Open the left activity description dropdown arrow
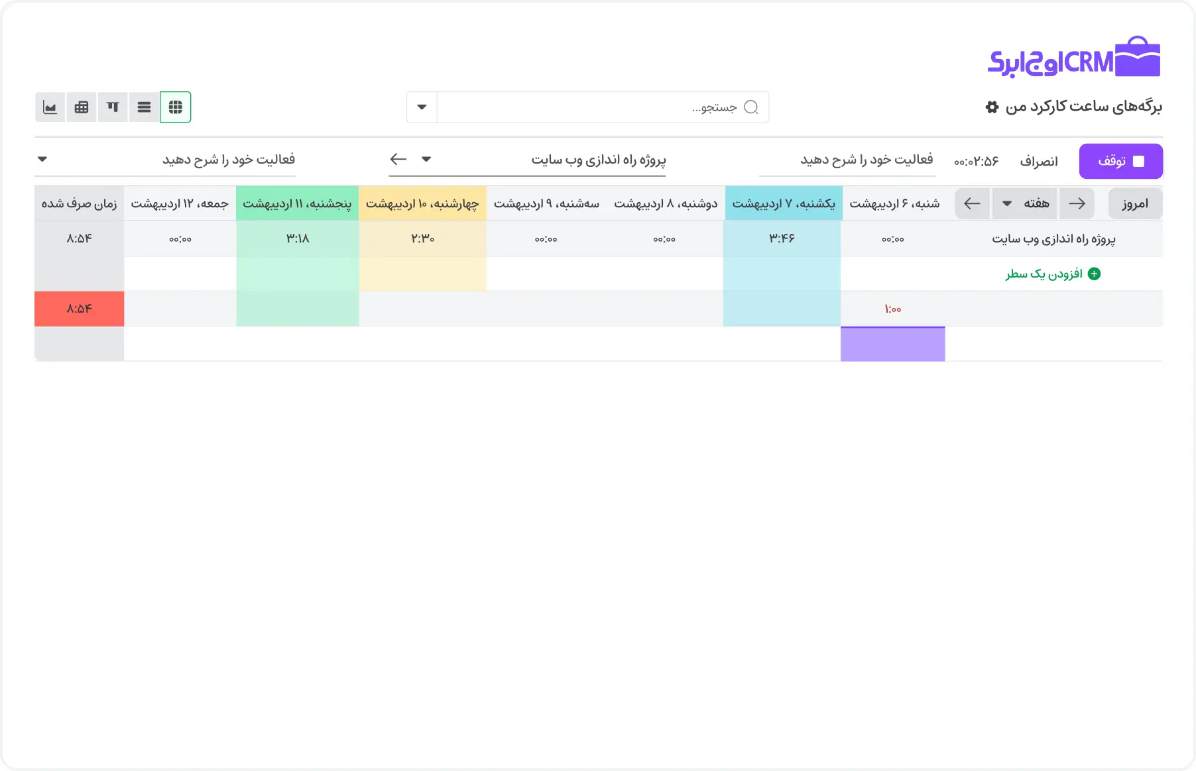Image resolution: width=1196 pixels, height=771 pixels. click(x=42, y=159)
